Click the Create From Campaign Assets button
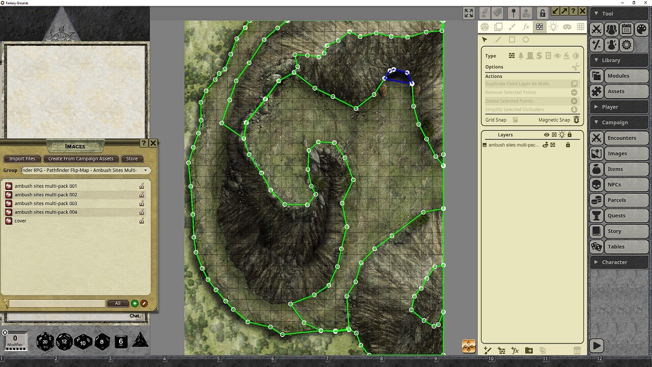This screenshot has width=652, height=367. click(81, 159)
